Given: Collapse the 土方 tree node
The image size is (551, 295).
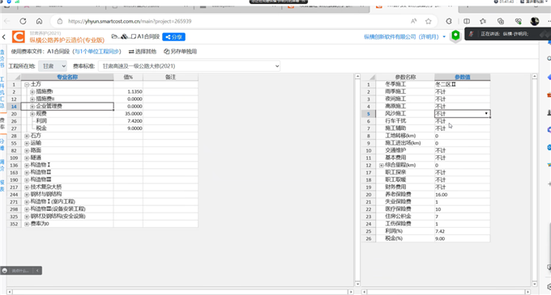Looking at the screenshot, I should 27,84.
